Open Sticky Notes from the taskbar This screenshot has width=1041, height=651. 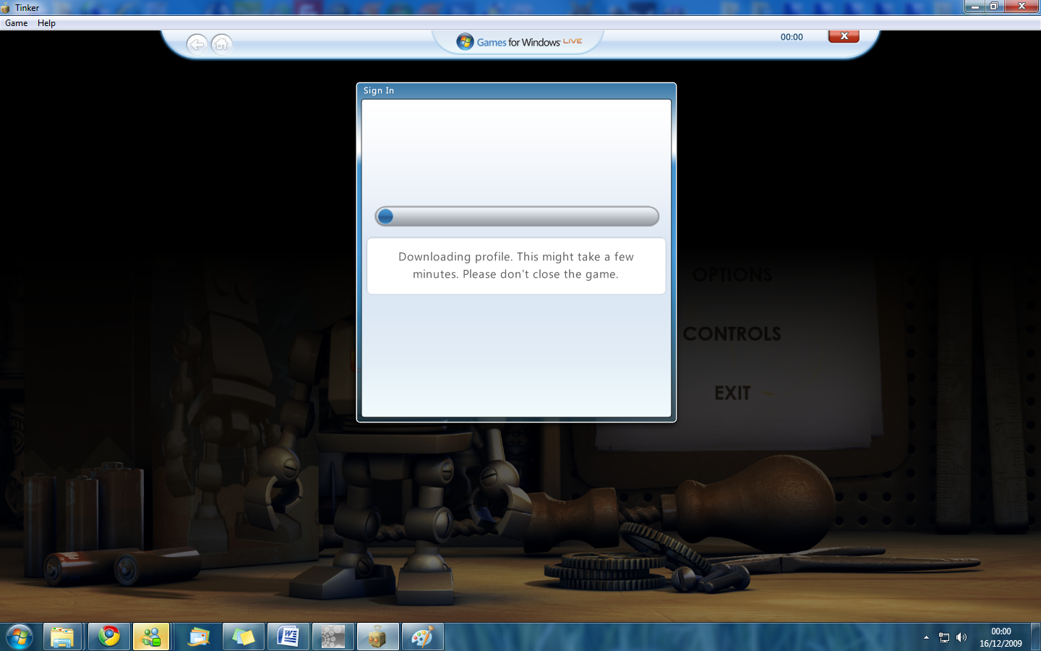pos(244,637)
